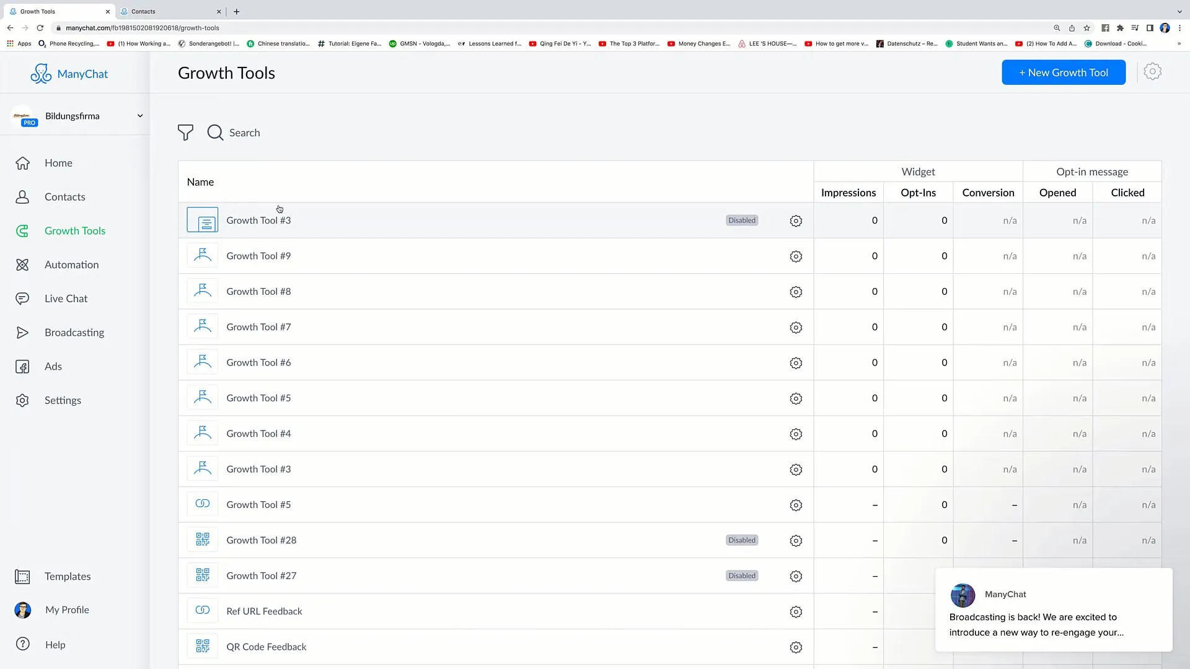
Task: Click the Contacts sidebar icon
Action: coord(22,196)
